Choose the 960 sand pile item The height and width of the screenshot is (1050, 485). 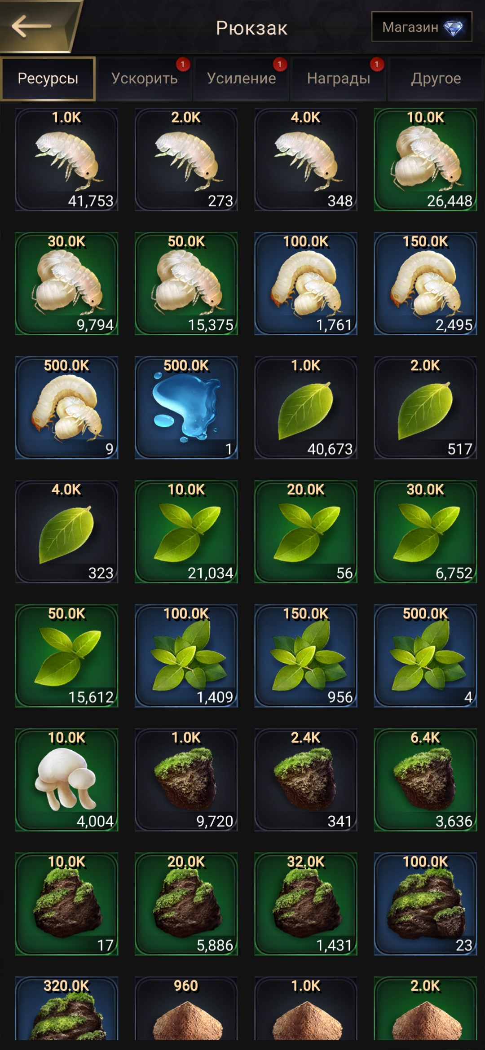tap(186, 1008)
